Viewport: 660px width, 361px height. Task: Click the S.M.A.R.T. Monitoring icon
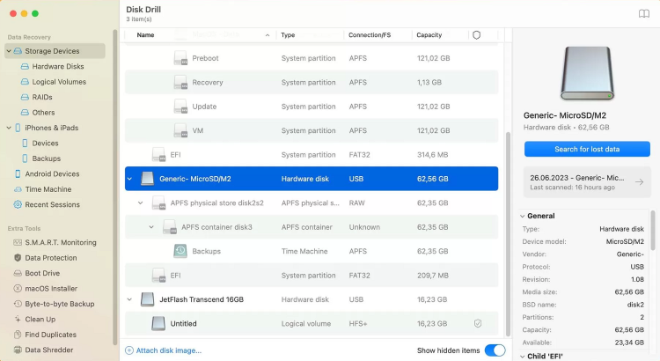coord(18,243)
